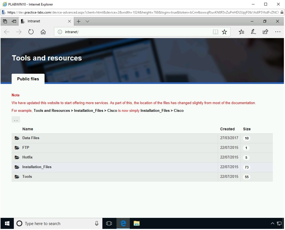Open the Hub favorites panel
The height and width of the screenshot is (230, 285).
(241, 31)
